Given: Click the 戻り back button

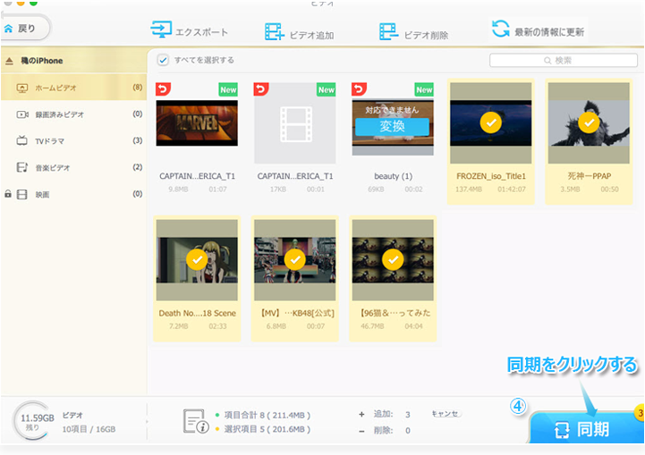Looking at the screenshot, I should [26, 29].
